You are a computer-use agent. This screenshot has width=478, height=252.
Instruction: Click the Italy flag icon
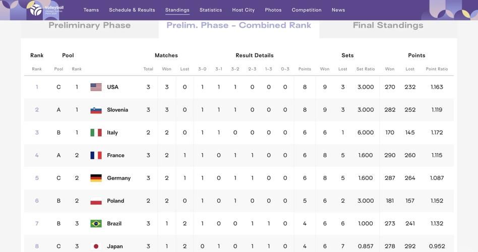pos(96,133)
